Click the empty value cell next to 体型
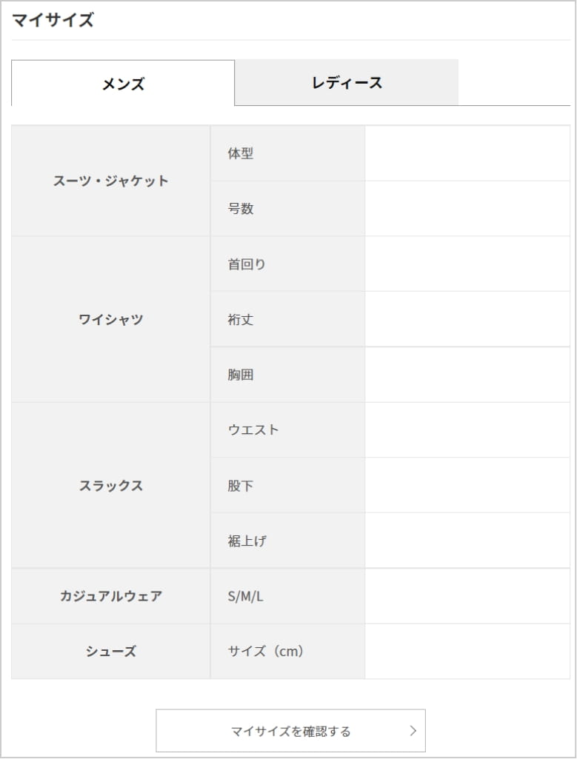Viewport: 577px width, 759px height. click(467, 153)
